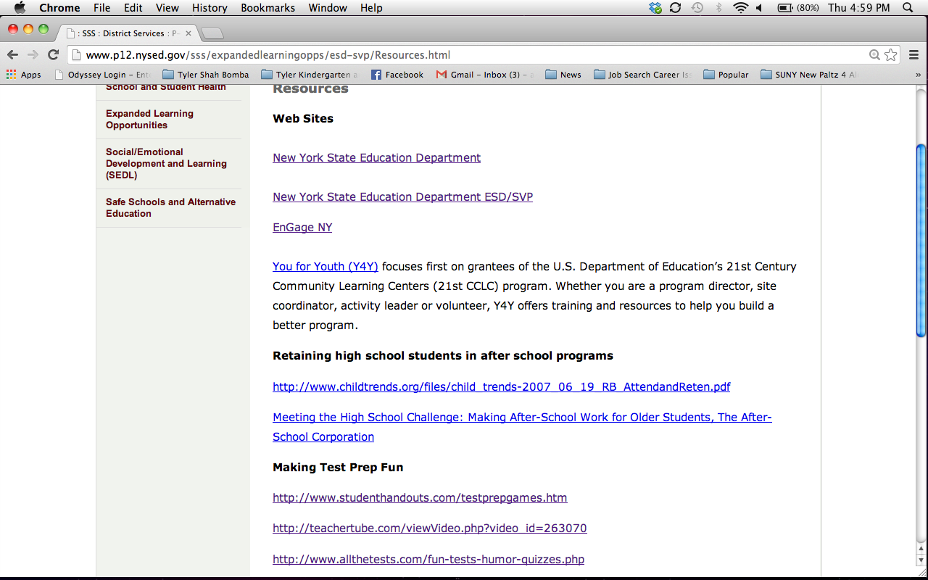Reload the current page
Screen dimensions: 928x580
tap(53, 54)
